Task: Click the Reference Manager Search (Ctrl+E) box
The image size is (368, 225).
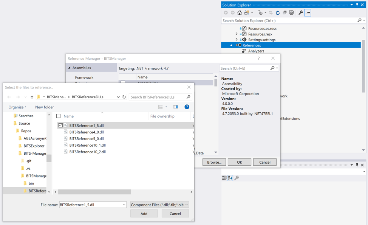Action: [x=245, y=68]
